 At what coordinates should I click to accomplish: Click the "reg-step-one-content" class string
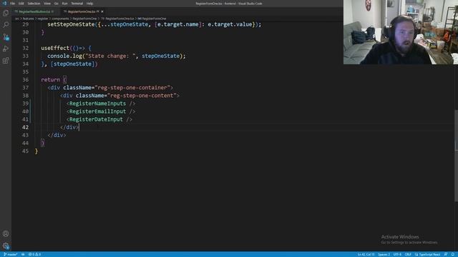[142, 96]
